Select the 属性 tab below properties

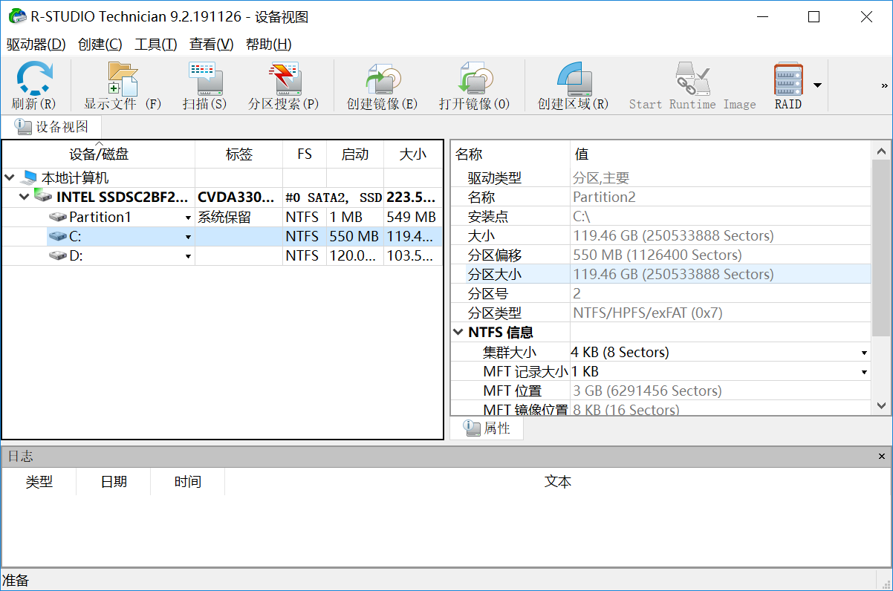[487, 428]
